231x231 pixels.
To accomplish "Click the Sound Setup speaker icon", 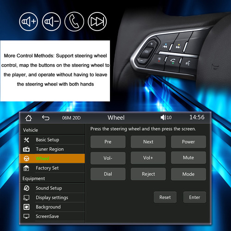I will [26, 188].
